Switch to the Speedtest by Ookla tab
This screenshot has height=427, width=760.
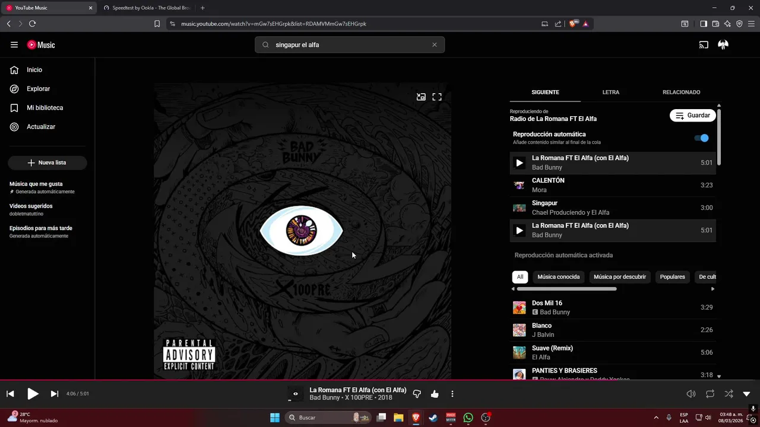[147, 8]
